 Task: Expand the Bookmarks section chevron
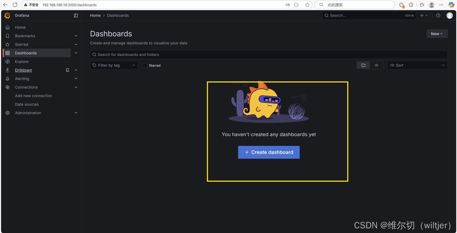76,36
